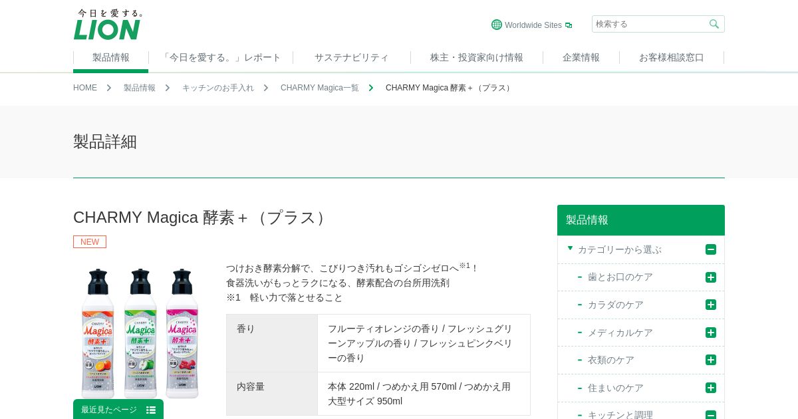Click the ※1 軽い力で落とせること footnote

click(x=285, y=297)
